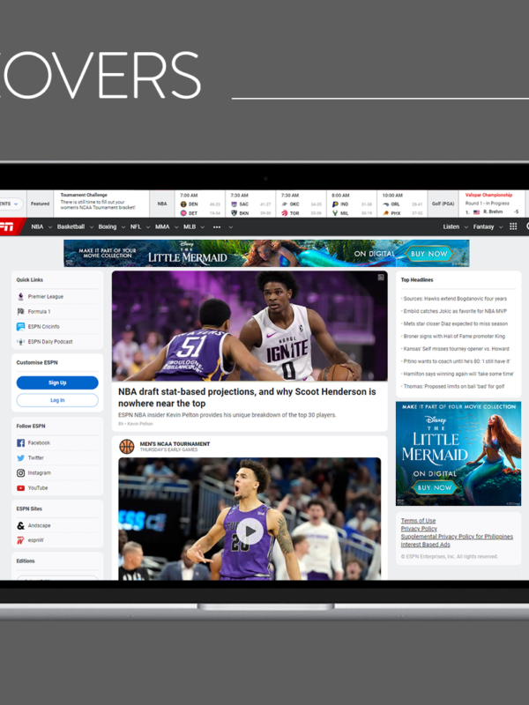Open the apps grid icon in navbar
This screenshot has width=529, height=705.
[513, 226]
